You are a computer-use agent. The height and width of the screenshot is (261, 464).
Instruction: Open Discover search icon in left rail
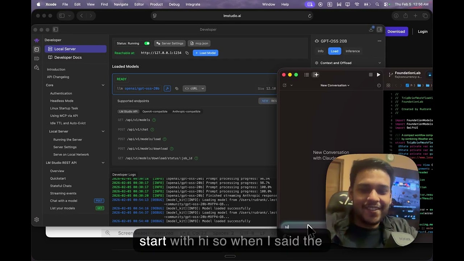point(37,68)
